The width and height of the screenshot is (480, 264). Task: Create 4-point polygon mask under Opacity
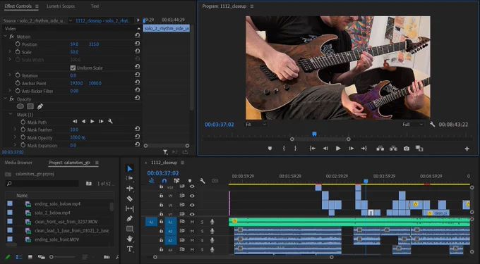30,106
